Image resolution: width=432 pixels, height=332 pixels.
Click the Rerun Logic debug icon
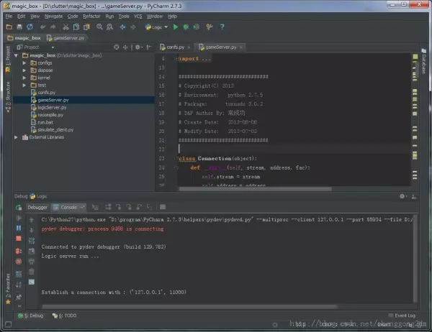point(19,208)
